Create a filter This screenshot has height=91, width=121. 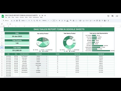point(102,20)
